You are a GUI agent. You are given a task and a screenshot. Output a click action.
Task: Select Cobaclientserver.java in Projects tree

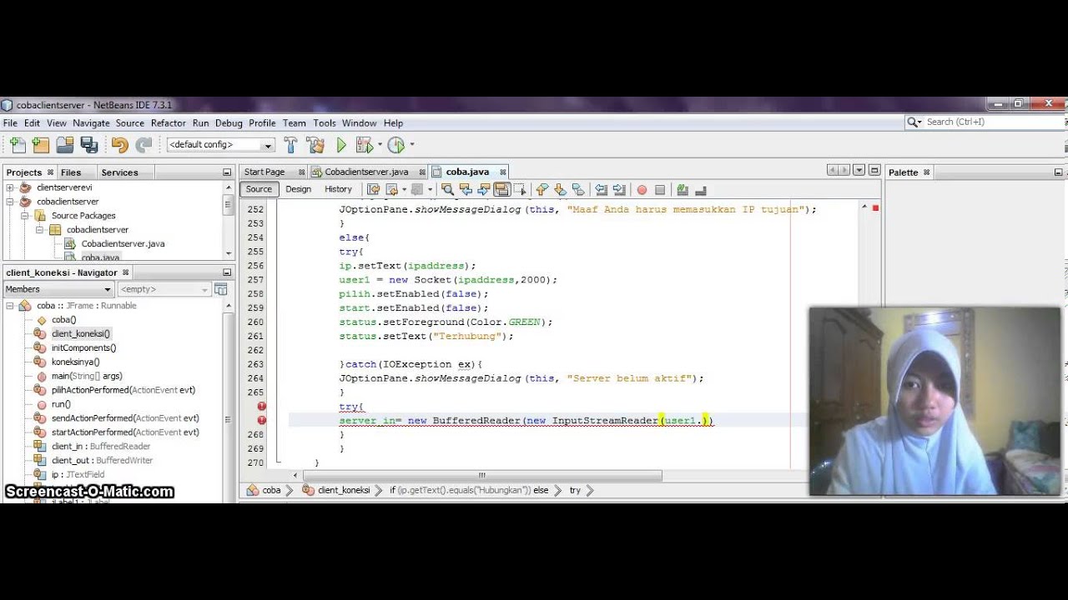[123, 244]
